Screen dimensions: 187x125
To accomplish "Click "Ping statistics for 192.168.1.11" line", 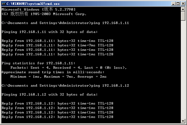I will pos(38,63).
